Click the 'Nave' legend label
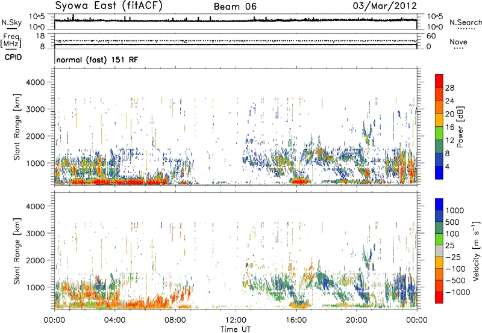Screen dimensions: 482x333 pos(459,41)
